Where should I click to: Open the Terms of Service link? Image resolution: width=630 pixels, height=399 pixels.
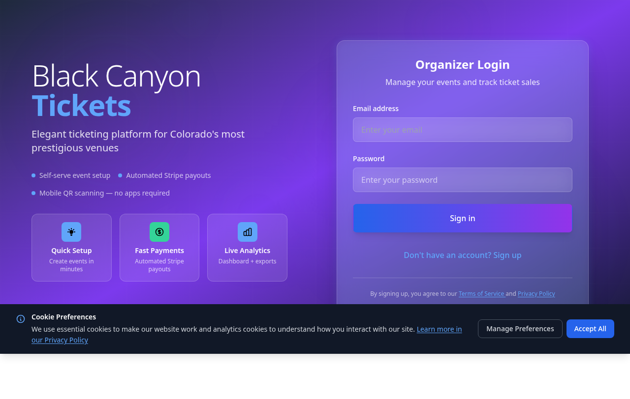[481, 294]
